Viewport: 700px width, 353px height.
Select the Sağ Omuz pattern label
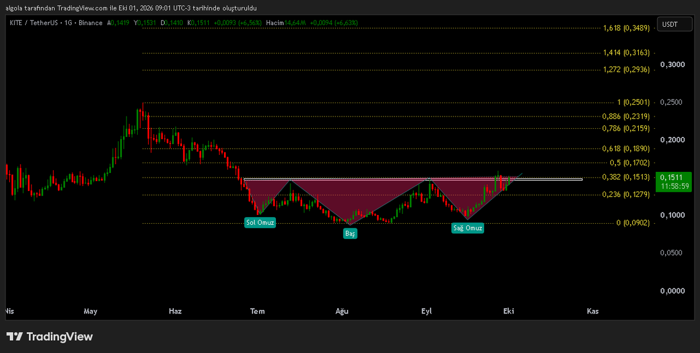(468, 228)
